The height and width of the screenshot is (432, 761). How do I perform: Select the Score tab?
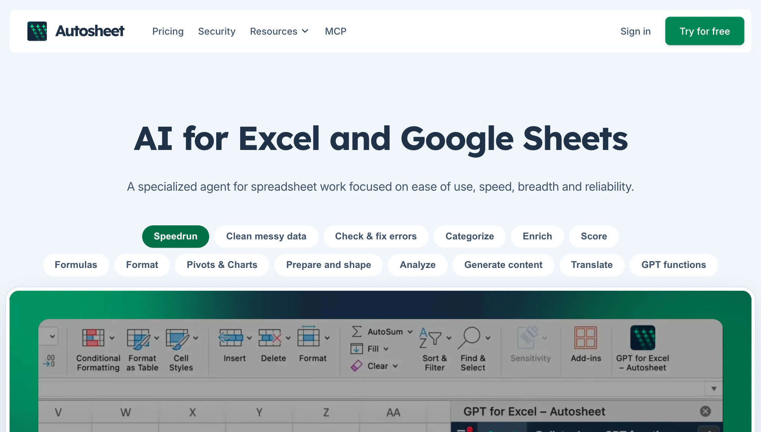(x=594, y=236)
